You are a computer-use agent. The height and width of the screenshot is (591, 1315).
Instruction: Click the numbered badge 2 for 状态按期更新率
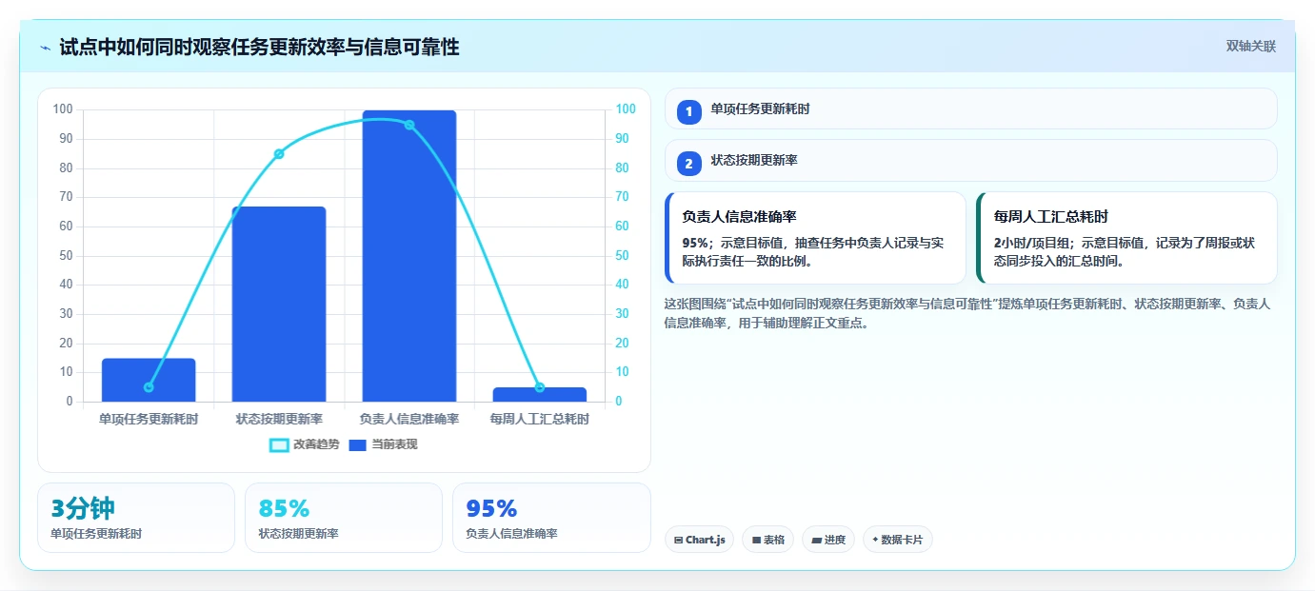[689, 163]
